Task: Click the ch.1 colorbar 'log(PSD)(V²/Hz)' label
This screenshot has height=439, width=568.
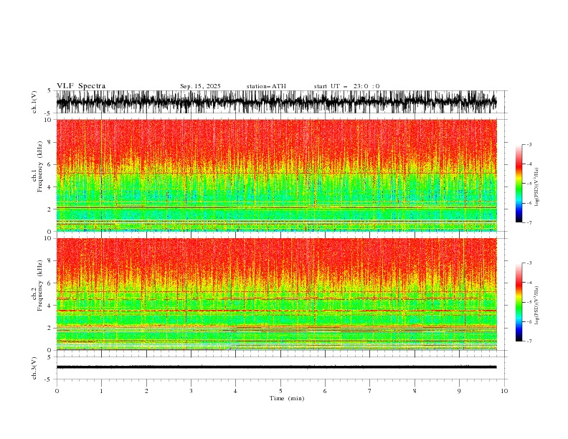Action: click(537, 187)
